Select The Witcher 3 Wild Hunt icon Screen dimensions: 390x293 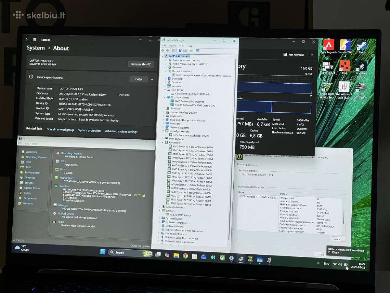[x=344, y=91]
